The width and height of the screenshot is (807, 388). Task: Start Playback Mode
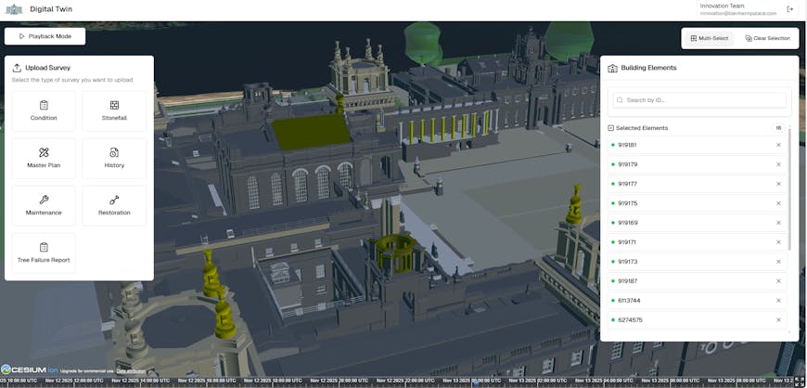pos(45,36)
